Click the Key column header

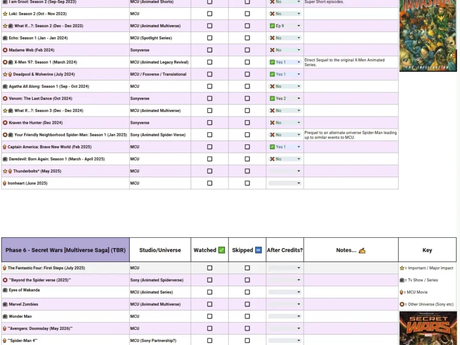point(427,250)
